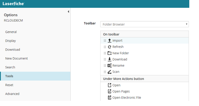Image resolution: width=199 pixels, height=106 pixels.
Task: Switch to the Display options tab
Action: tap(11, 41)
